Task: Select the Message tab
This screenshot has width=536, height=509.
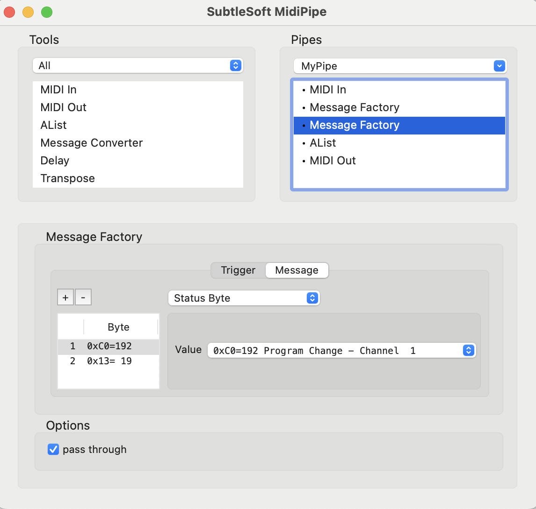Action: click(x=297, y=270)
